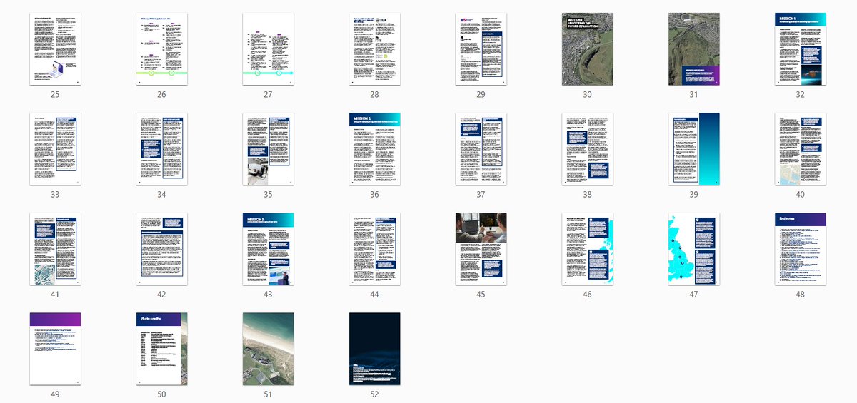This screenshot has height=403, width=857.
Task: Select page 37 thumbnail
Action: click(x=481, y=149)
